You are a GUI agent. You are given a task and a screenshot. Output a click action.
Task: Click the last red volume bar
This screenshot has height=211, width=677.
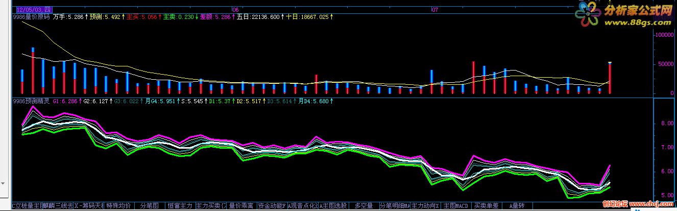610,78
